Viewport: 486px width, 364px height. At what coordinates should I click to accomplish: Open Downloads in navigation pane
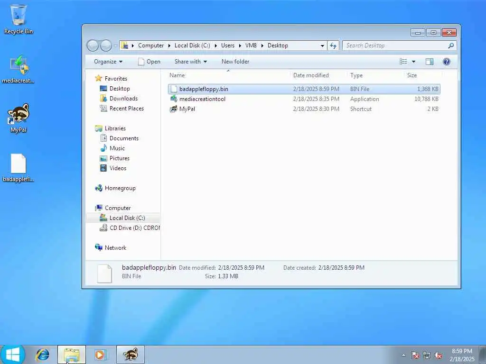point(119,99)
